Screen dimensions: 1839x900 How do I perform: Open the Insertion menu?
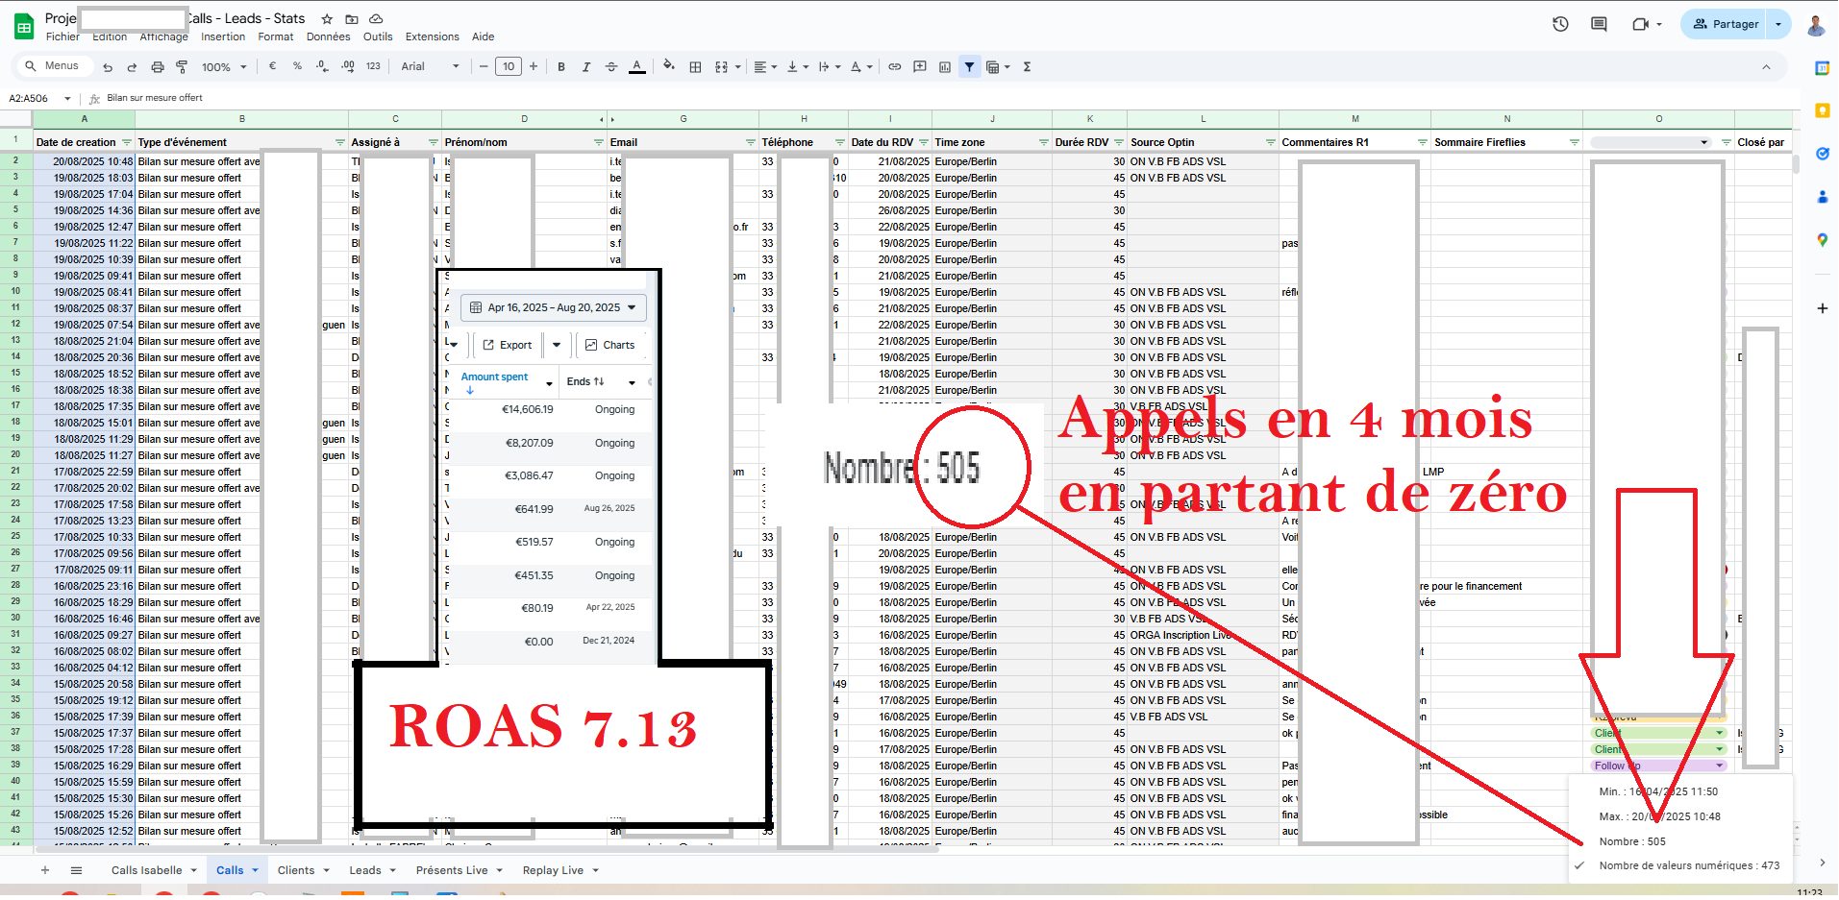[223, 36]
